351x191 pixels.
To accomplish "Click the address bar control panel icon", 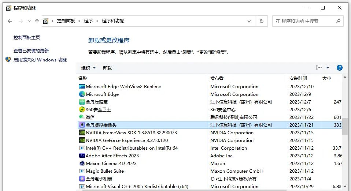I will (x=45, y=21).
